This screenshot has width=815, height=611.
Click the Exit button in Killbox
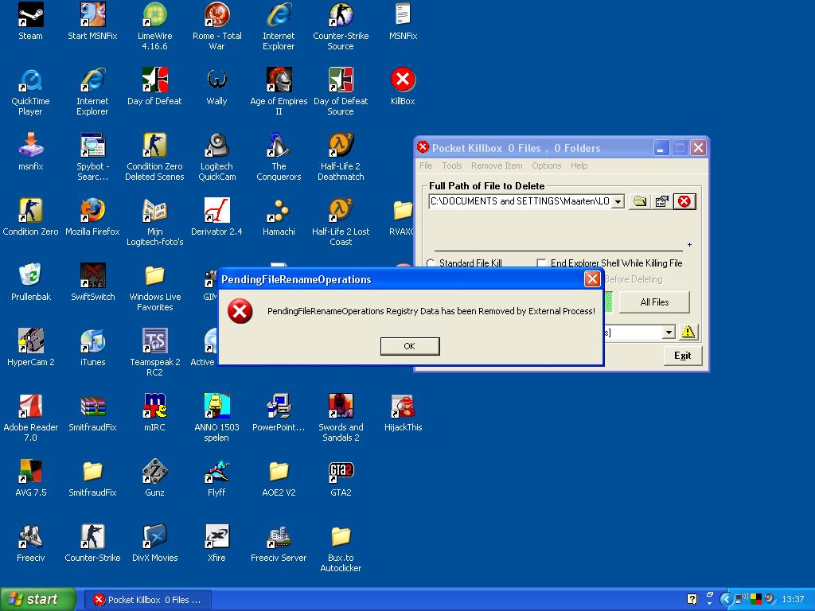[682, 356]
